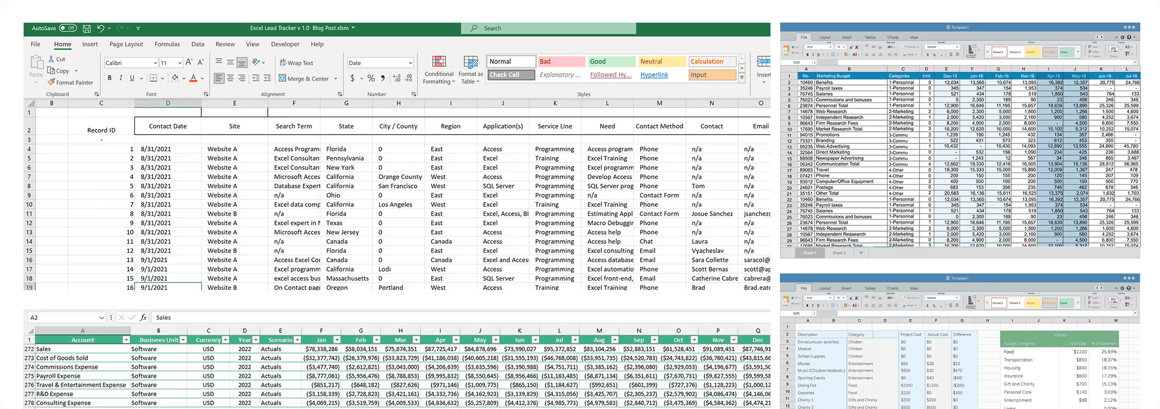Viewport: 1160px width, 409px height.
Task: Click the Undo arrow icon
Action: (x=101, y=29)
